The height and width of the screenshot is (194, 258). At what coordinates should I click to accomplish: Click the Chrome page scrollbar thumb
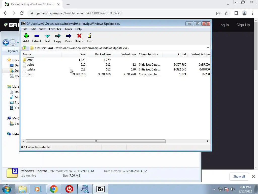click(256, 46)
